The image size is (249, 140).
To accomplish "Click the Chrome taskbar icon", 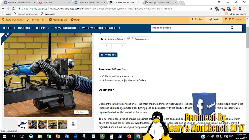I will point(138,136).
